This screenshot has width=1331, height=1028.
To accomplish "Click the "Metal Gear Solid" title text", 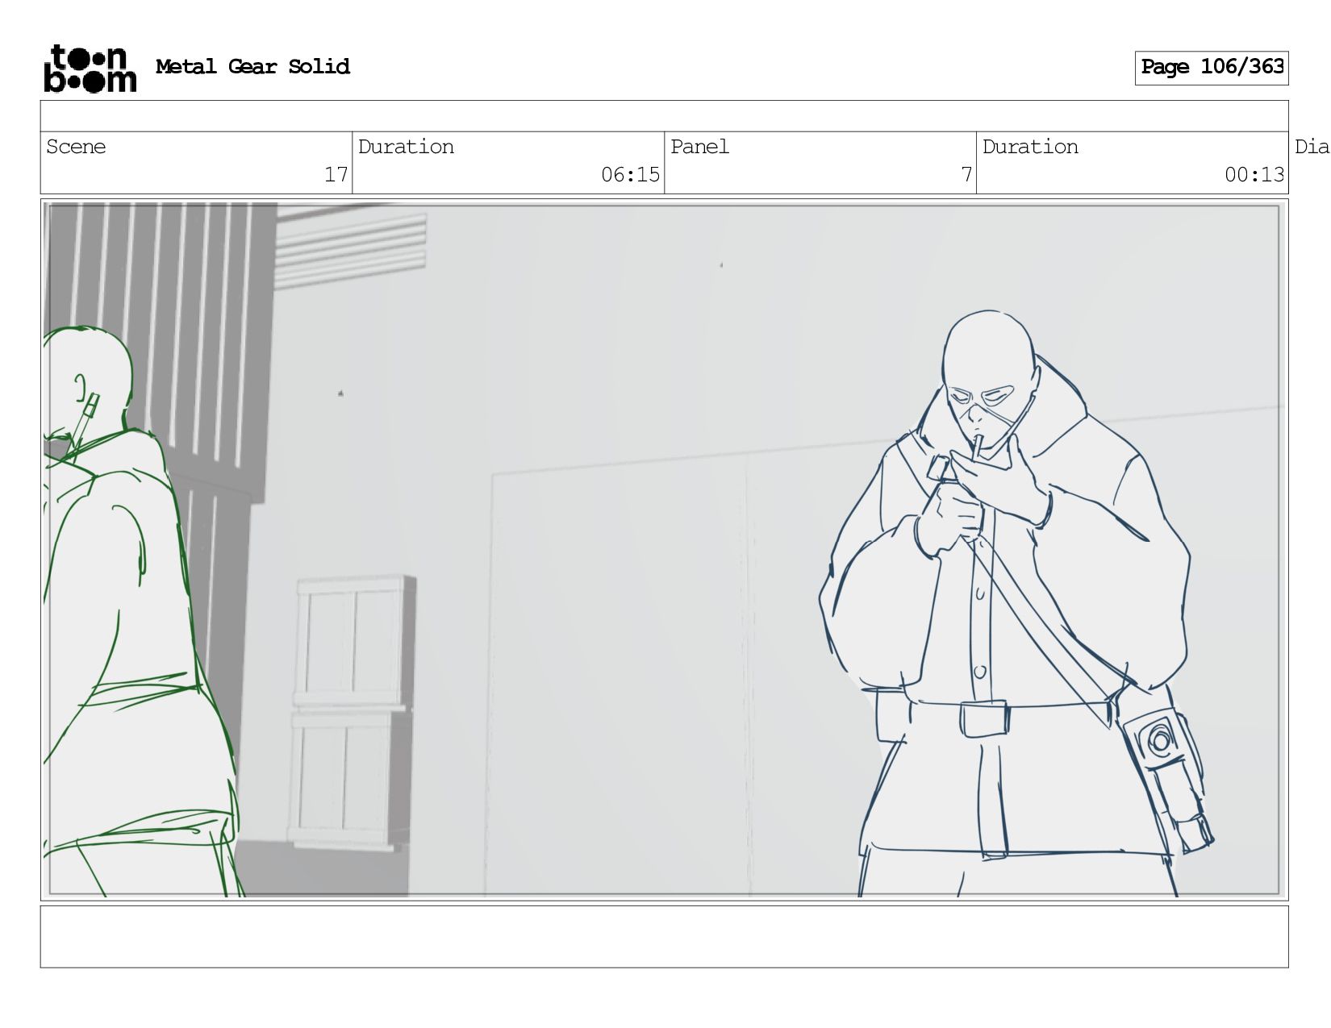I will 252,67.
